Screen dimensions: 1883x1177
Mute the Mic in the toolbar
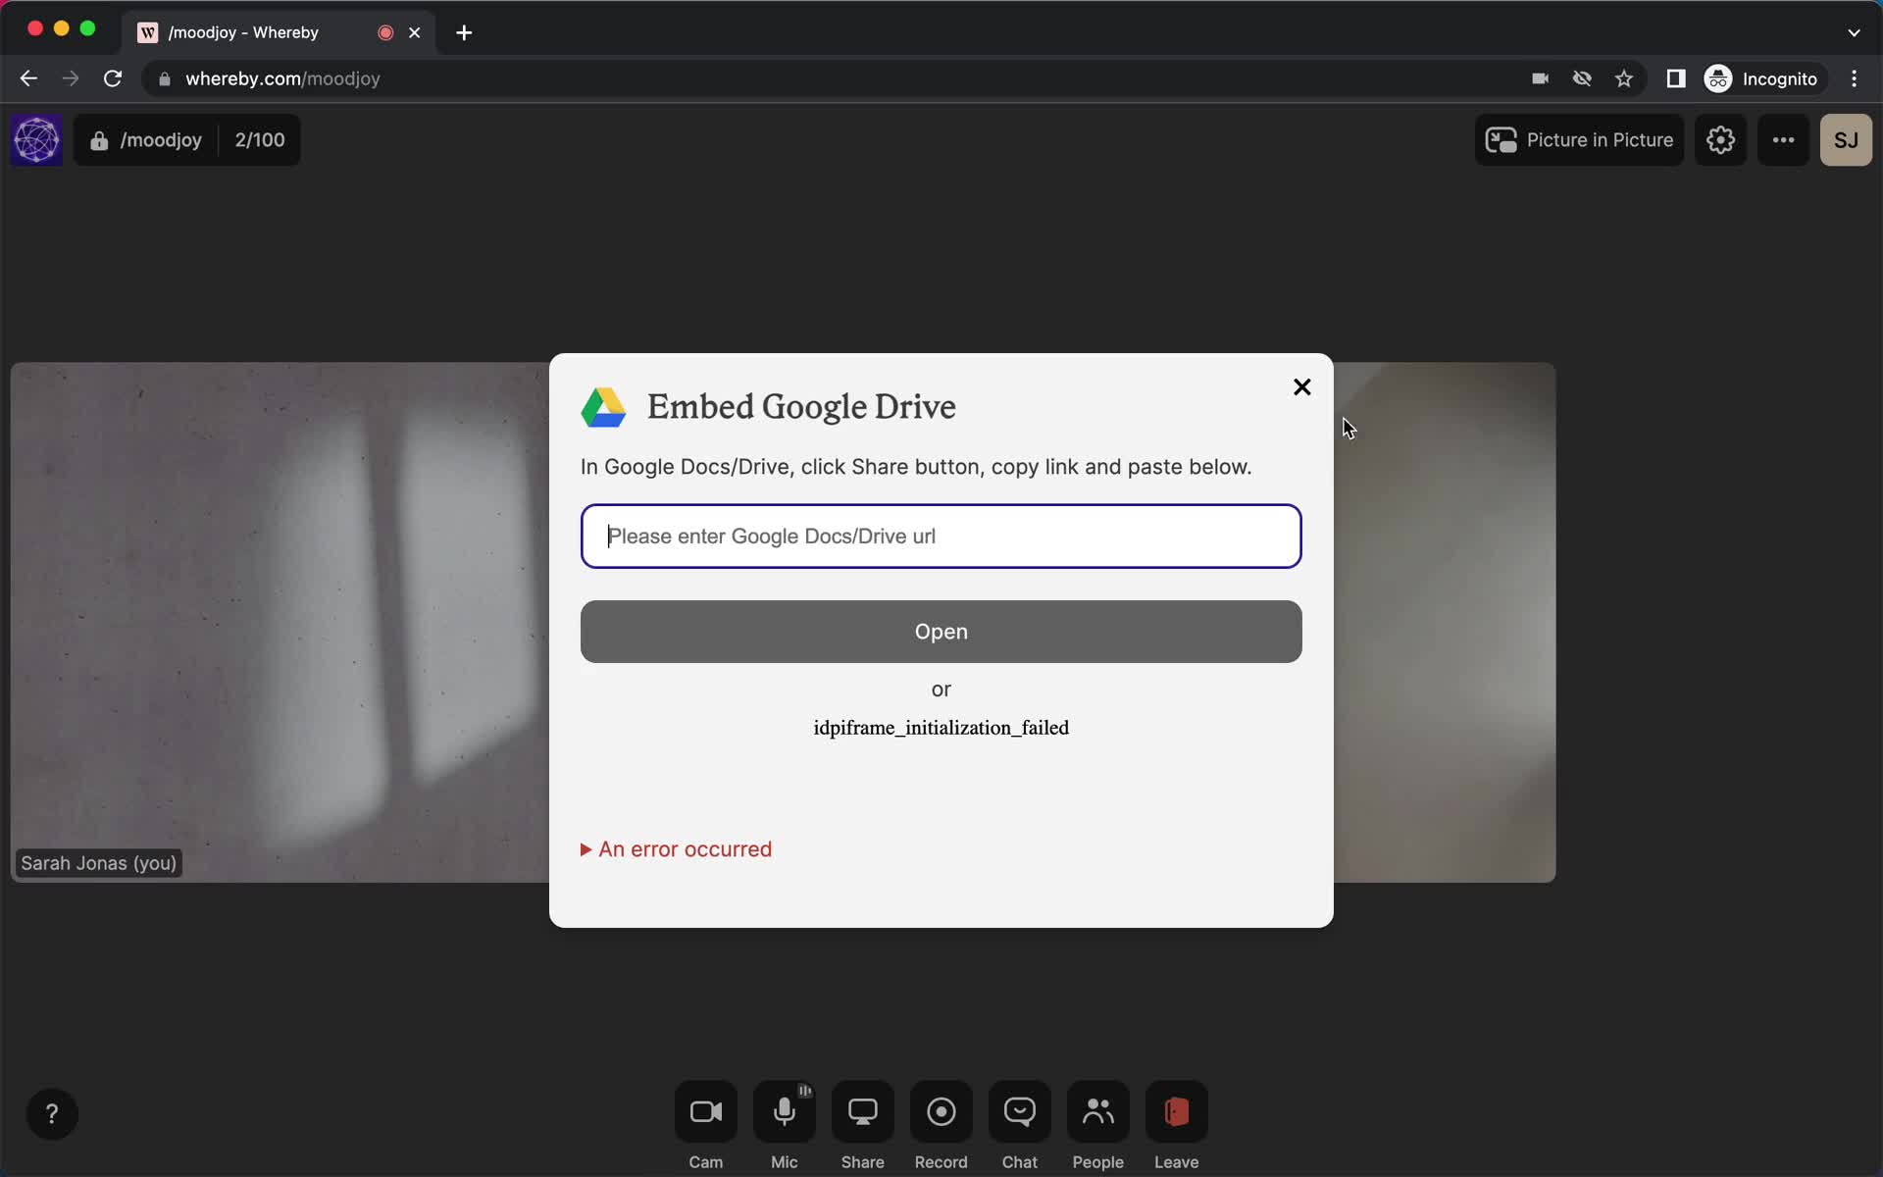(x=784, y=1112)
